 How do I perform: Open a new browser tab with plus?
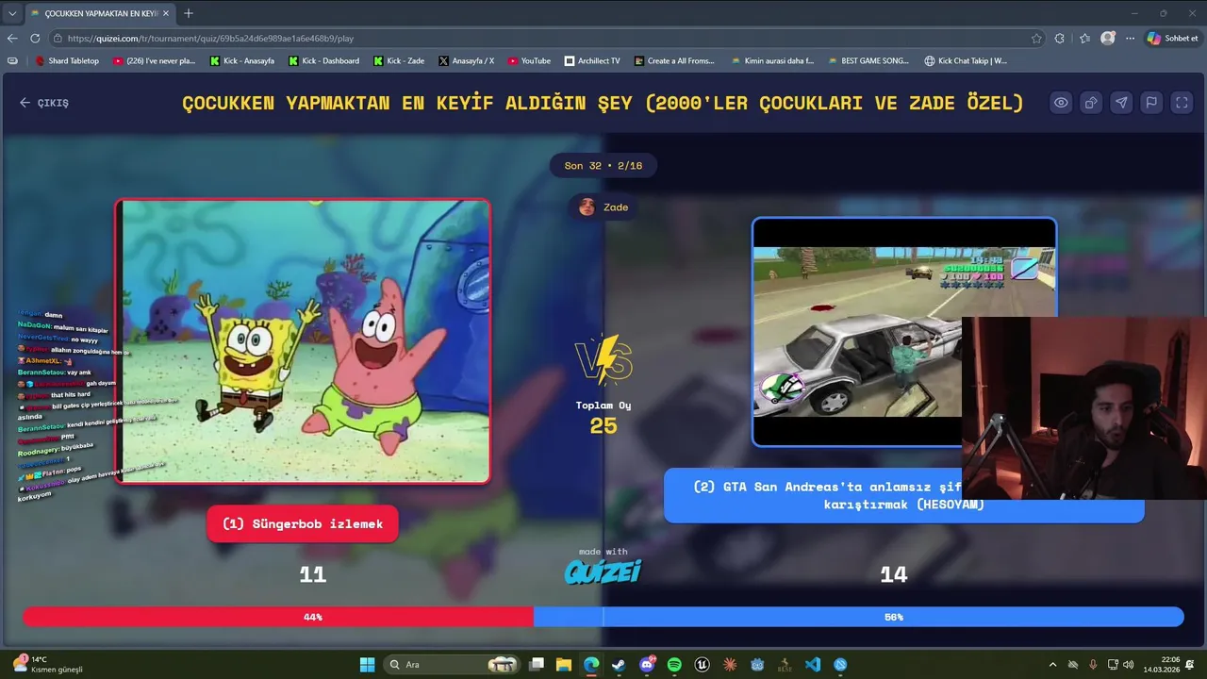[x=189, y=13]
